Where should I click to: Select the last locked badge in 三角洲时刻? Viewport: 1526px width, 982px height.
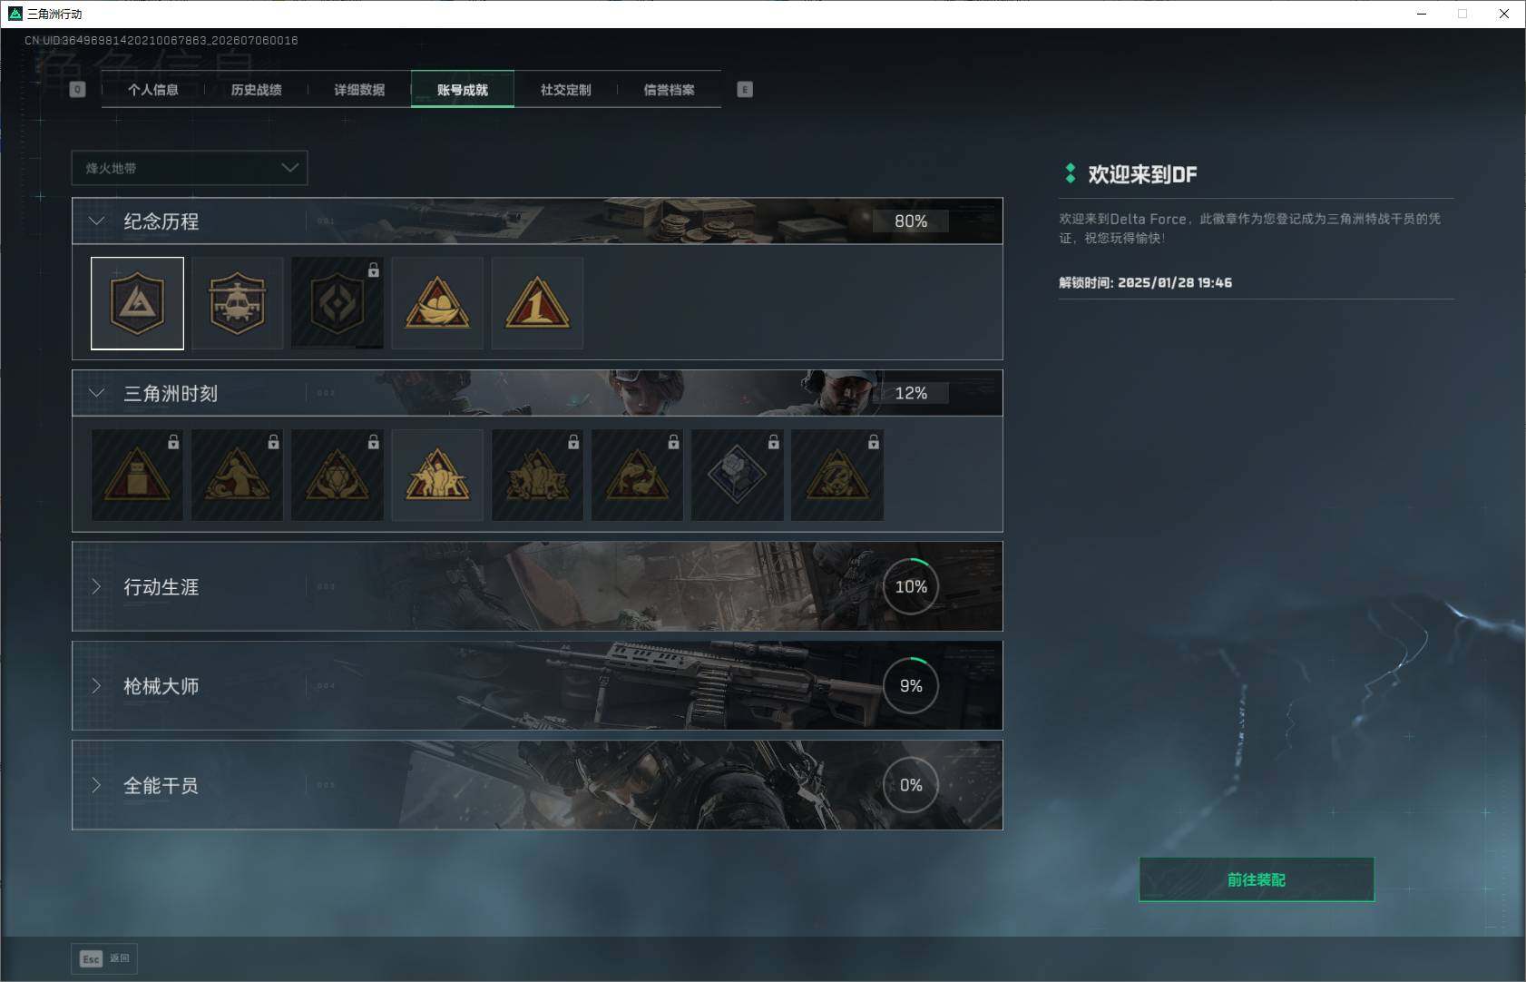[836, 475]
